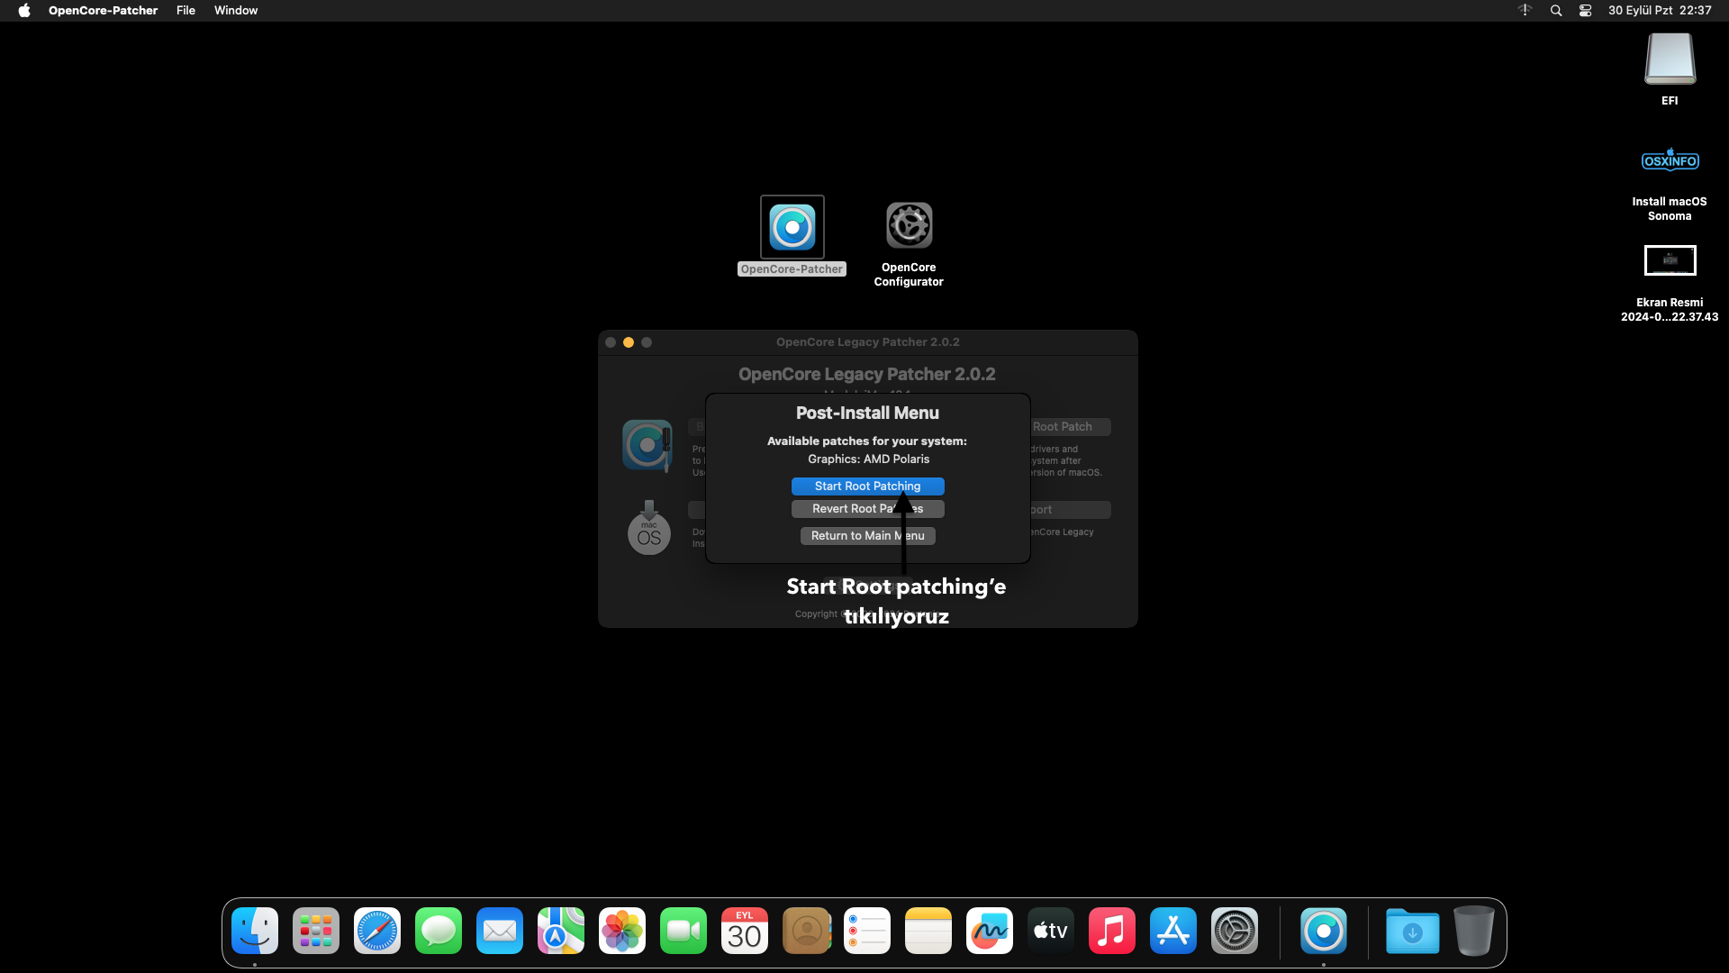Open Finder from the Dock
Viewport: 1729px width, 973px height.
pyautogui.click(x=255, y=931)
